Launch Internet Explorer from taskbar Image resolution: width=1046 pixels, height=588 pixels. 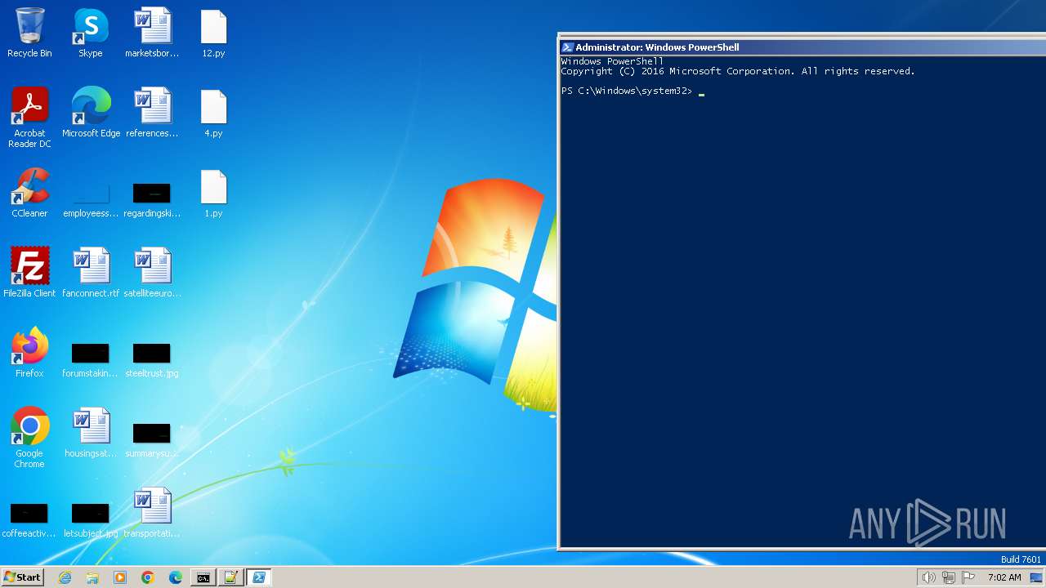[65, 577]
